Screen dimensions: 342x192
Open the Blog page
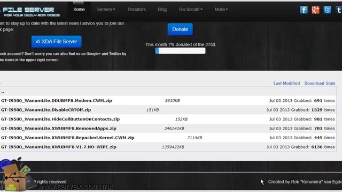pyautogui.click(x=162, y=10)
